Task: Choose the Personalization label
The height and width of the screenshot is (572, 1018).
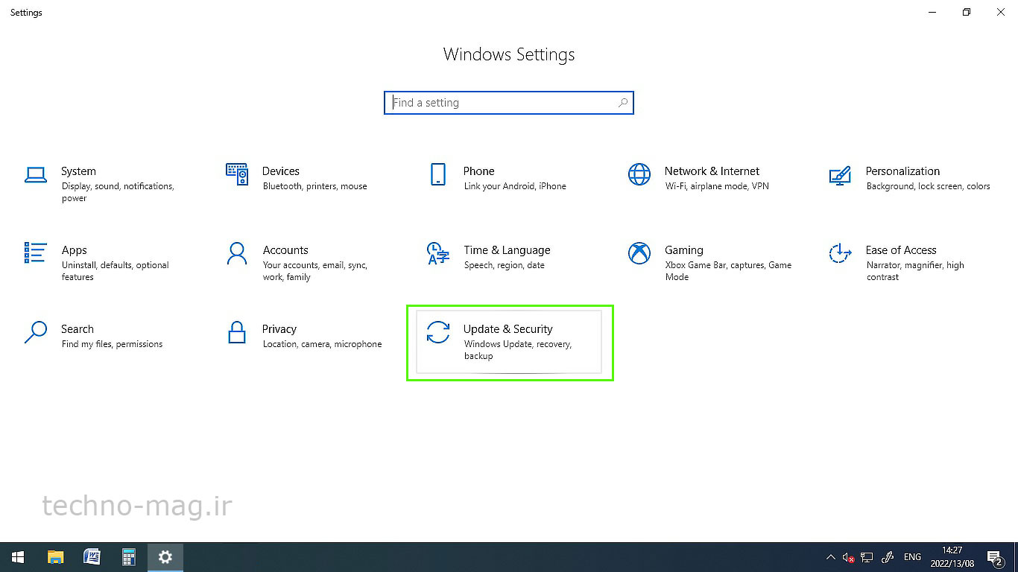Action: click(902, 171)
